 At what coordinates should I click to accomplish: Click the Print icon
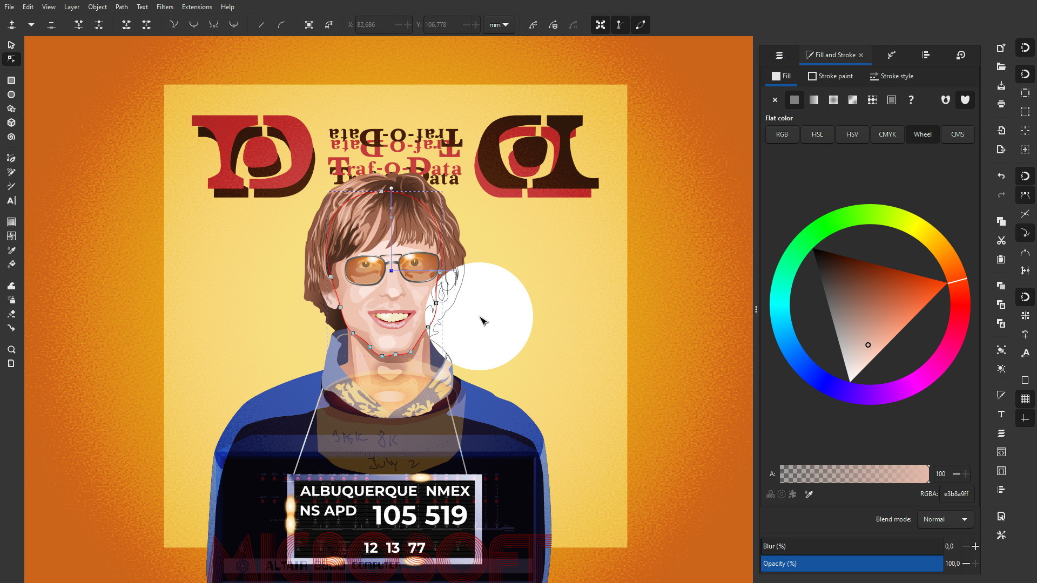pyautogui.click(x=1001, y=104)
